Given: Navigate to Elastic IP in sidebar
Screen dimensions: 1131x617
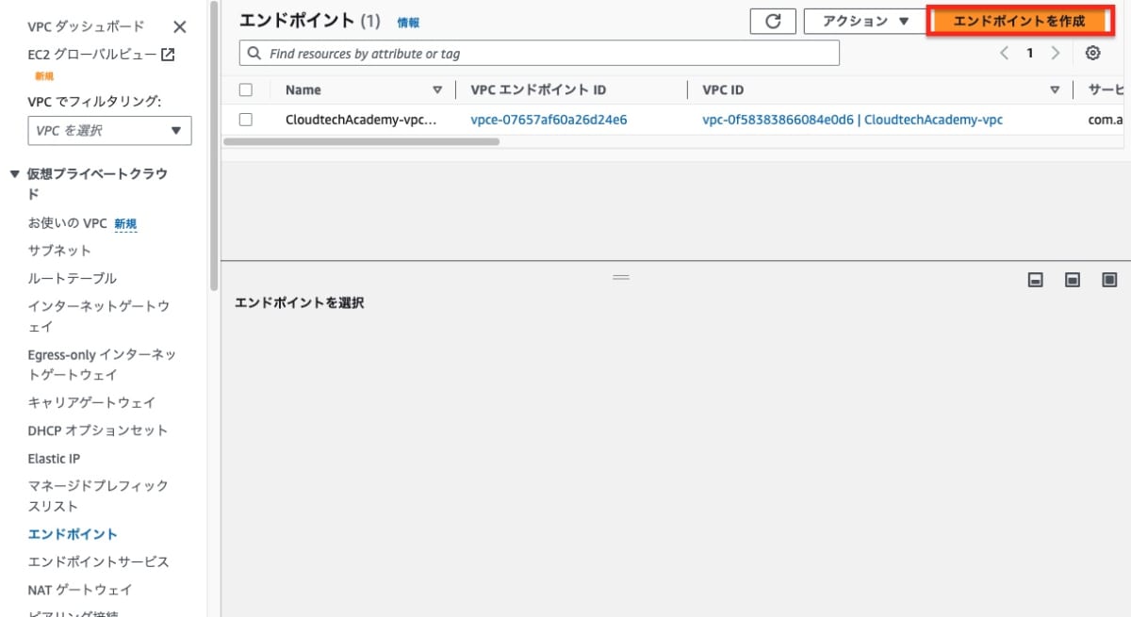Looking at the screenshot, I should pos(54,459).
